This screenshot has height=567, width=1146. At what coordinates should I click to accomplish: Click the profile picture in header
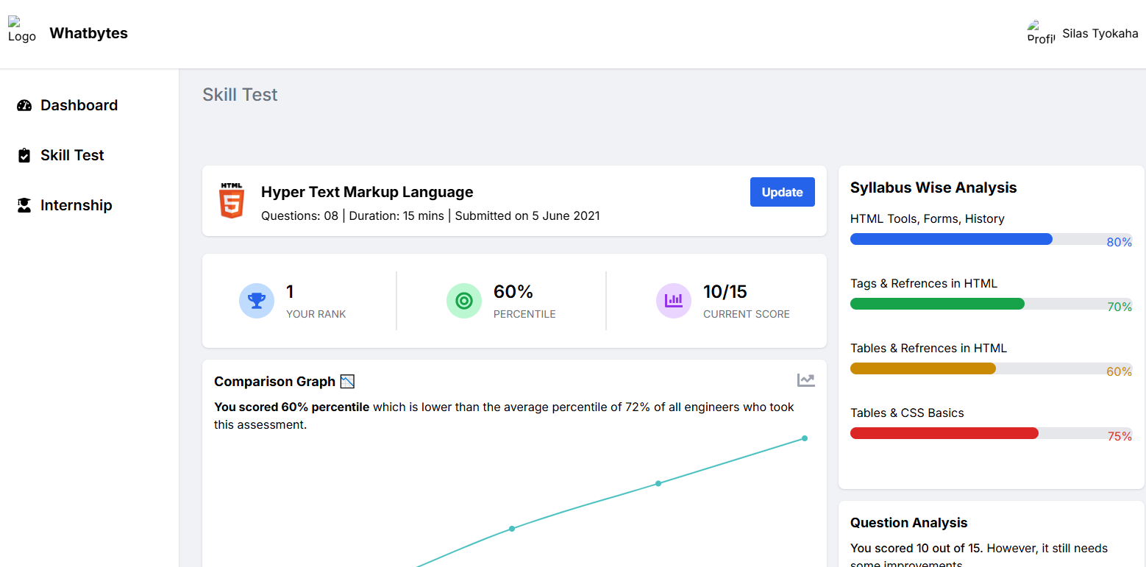point(1041,33)
